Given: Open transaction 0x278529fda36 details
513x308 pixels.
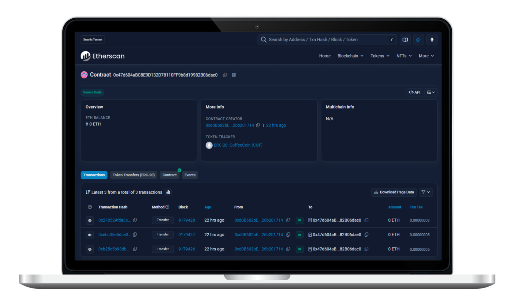Looking at the screenshot, I should (x=114, y=220).
